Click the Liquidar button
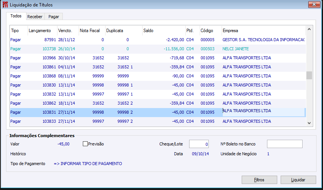Image resolution: width=323 pixels, height=190 pixels. [298, 180]
